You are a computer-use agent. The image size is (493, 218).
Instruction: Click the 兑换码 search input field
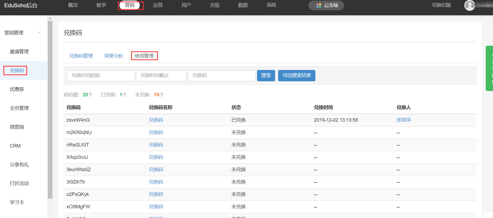222,76
